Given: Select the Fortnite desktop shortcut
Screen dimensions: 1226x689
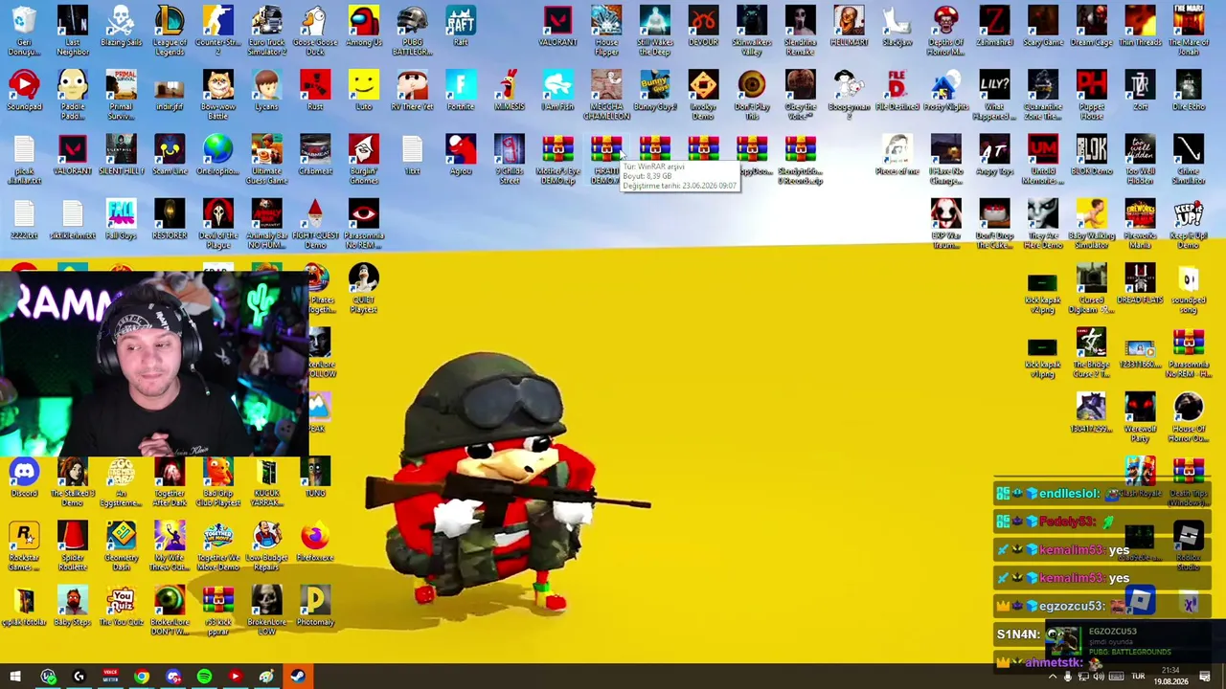Looking at the screenshot, I should [x=461, y=91].
